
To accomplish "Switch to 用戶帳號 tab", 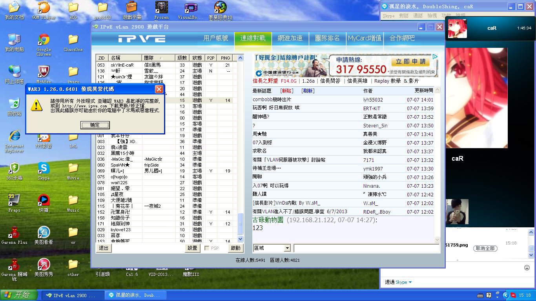I will (215, 38).
